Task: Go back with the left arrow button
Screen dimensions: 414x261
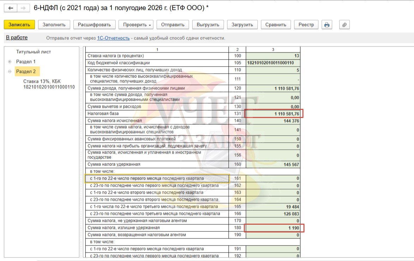Action: 11,8
